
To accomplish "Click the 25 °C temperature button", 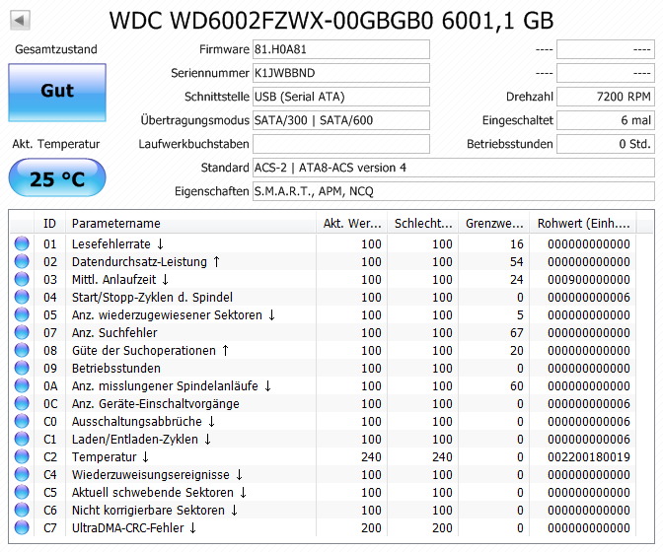I will pyautogui.click(x=57, y=177).
